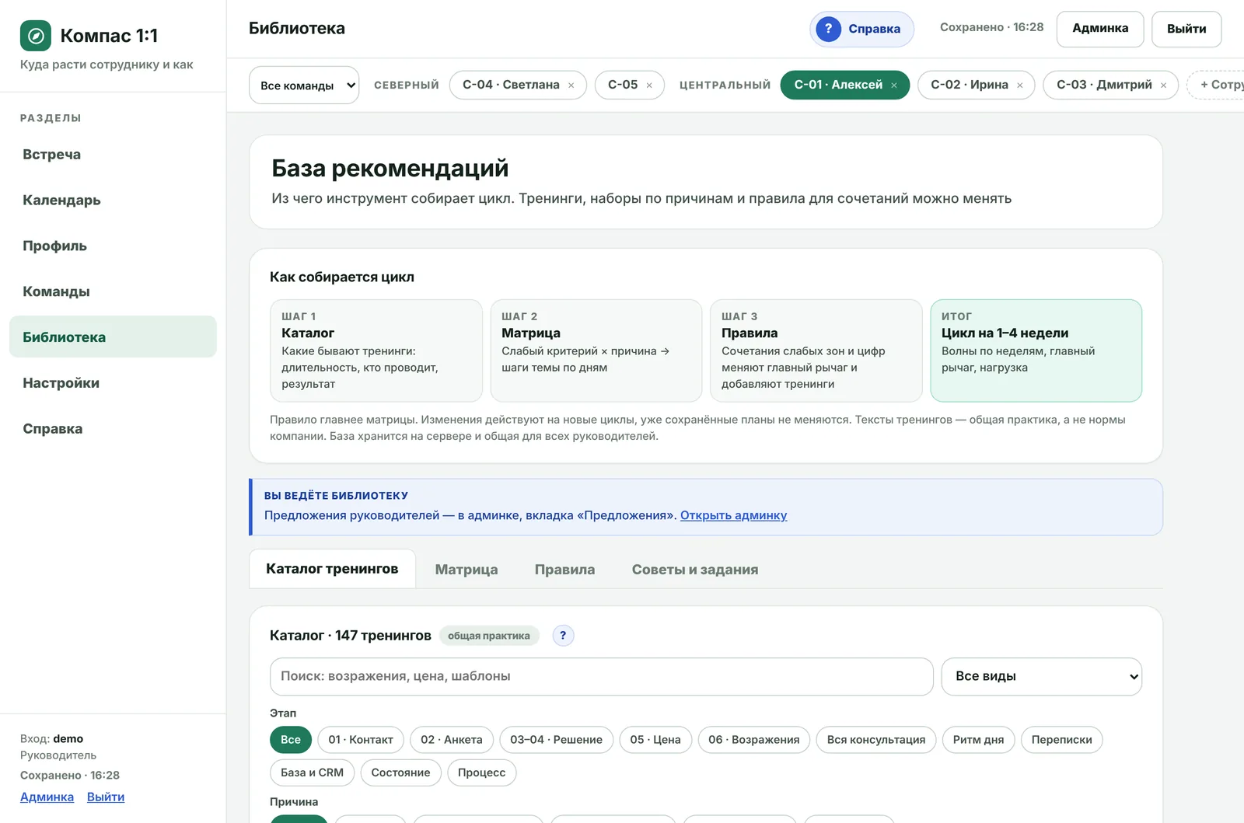Go to the Профиль section
The width and height of the screenshot is (1244, 823).
coord(113,246)
